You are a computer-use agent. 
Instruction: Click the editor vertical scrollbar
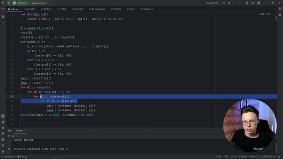[x=276, y=19]
